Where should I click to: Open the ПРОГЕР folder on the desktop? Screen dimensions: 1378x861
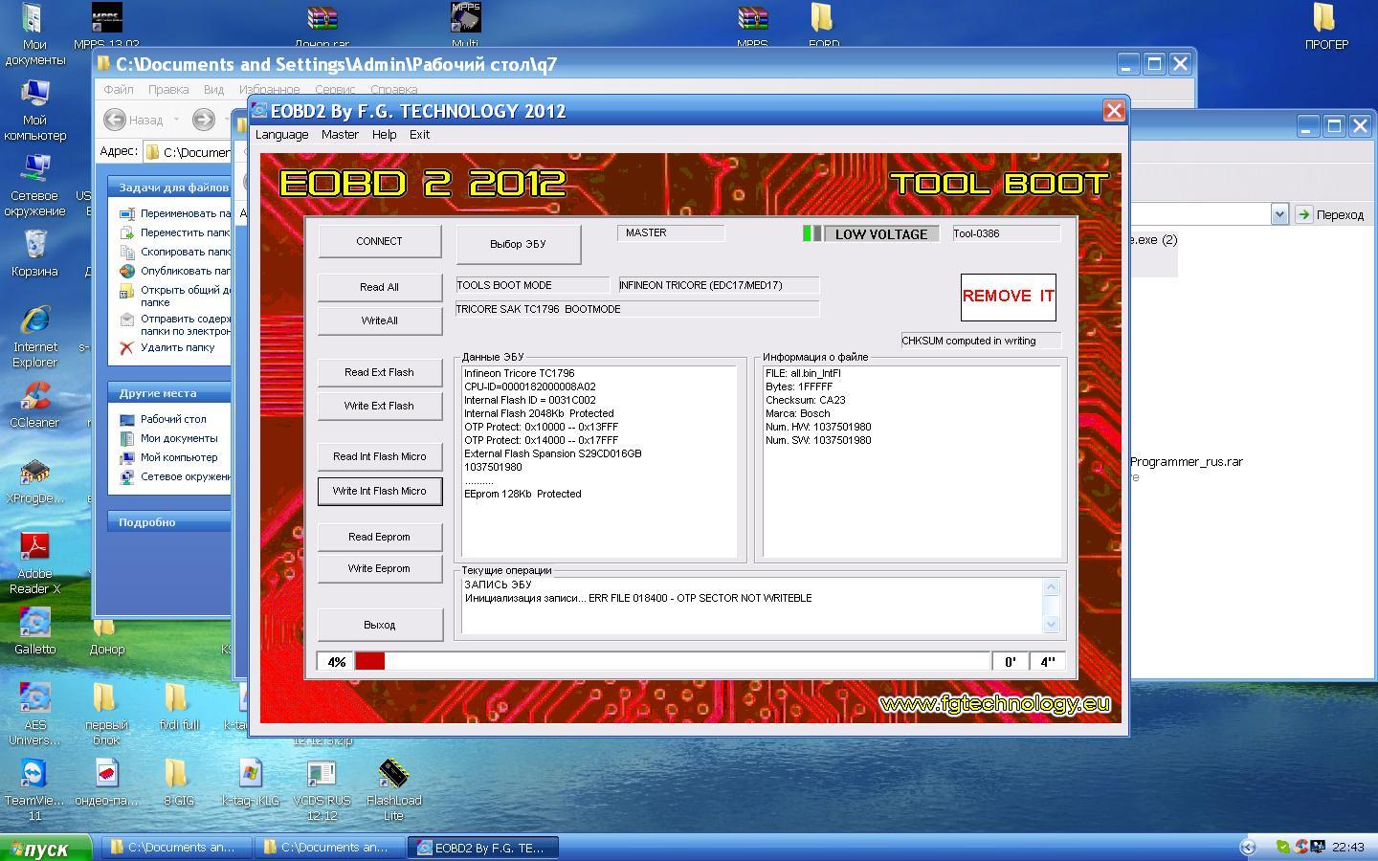(1325, 26)
